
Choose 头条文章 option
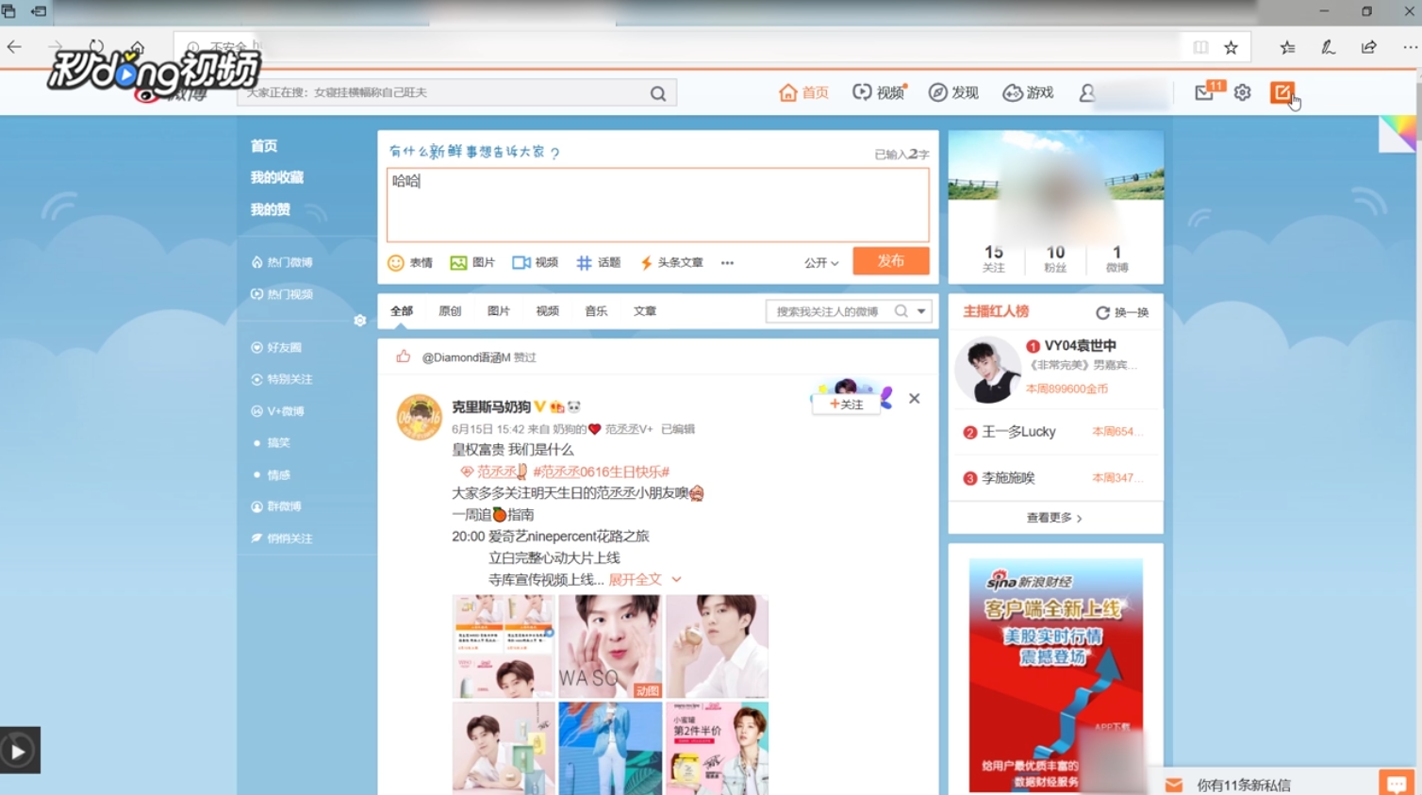(671, 263)
